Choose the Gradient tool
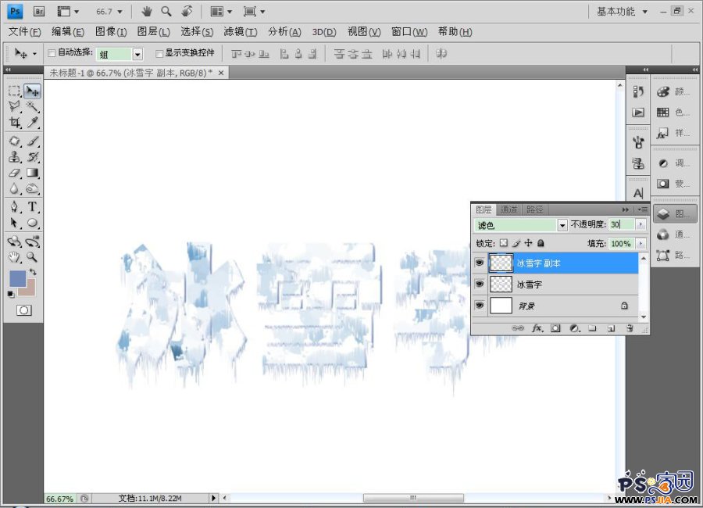Image resolution: width=703 pixels, height=508 pixels. pyautogui.click(x=33, y=173)
